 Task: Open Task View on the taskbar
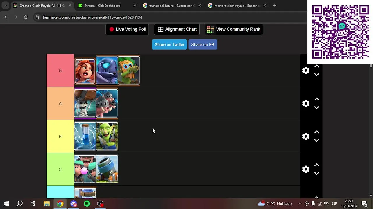33,203
